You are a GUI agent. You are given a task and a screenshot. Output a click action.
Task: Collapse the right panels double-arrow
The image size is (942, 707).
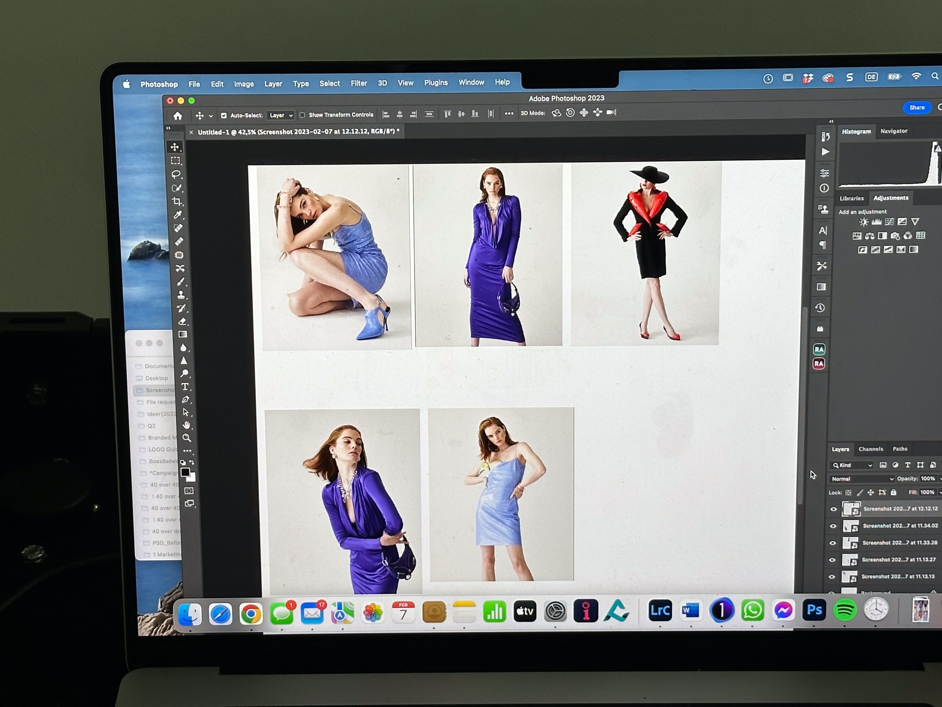(x=831, y=121)
